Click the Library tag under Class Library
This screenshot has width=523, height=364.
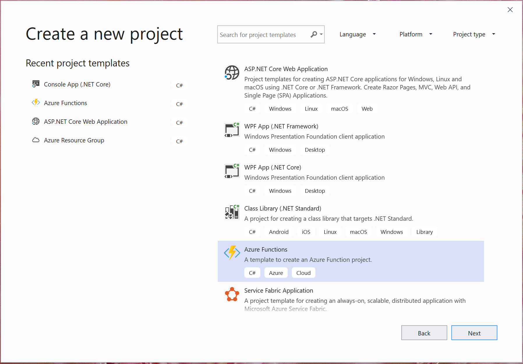[424, 232]
